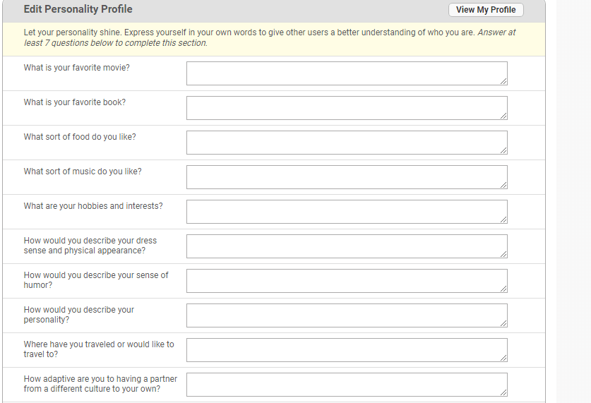Click the View My Profile button
591x403 pixels.
[486, 10]
